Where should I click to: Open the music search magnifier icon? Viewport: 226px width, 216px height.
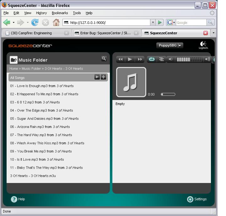tap(104, 59)
